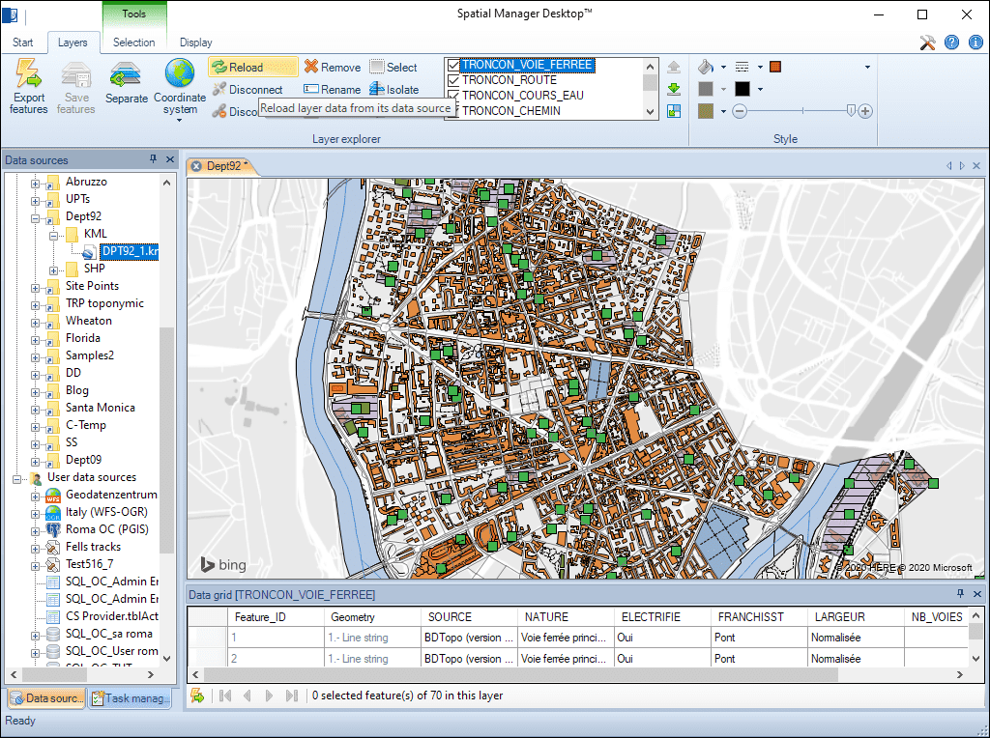Image resolution: width=990 pixels, height=738 pixels.
Task: Click the Feature_ID column header
Action: 277,617
